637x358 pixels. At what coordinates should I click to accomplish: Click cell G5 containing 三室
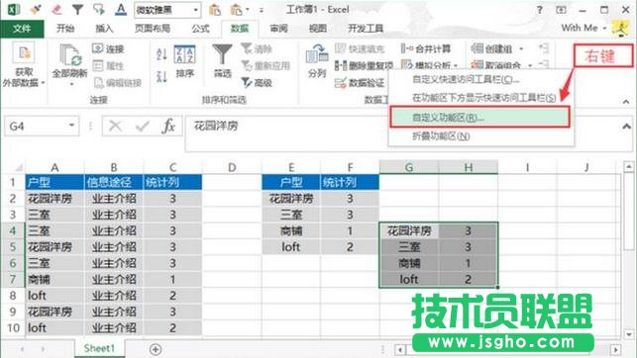pyautogui.click(x=409, y=247)
